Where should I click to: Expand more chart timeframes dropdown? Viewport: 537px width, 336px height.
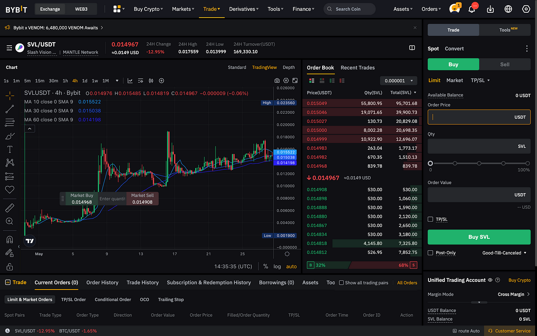117,81
